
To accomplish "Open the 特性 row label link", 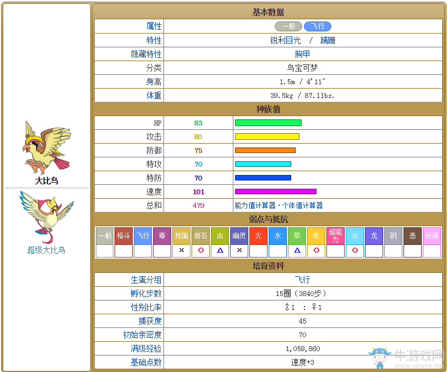I will [x=154, y=40].
